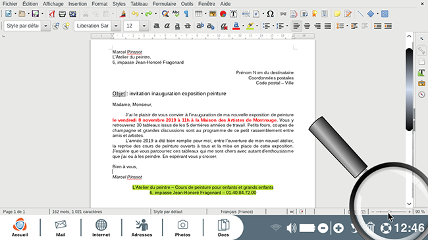The width and height of the screenshot is (428, 240).
Task: Increase paragraph indent icon
Action: click(x=377, y=26)
